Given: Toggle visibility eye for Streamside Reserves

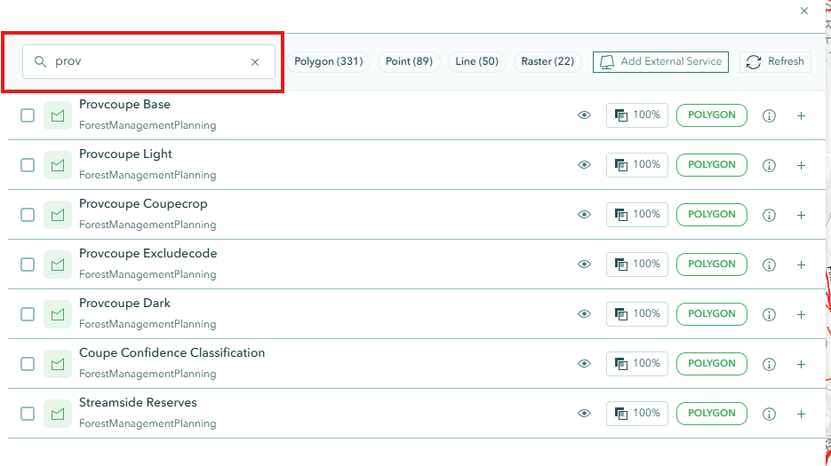Looking at the screenshot, I should point(584,413).
